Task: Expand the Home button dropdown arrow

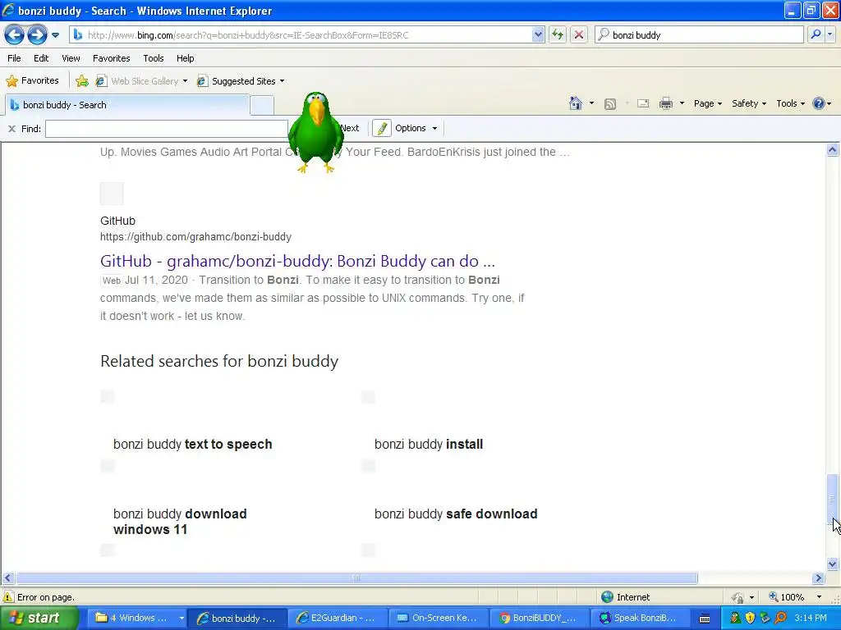Action: tap(591, 103)
